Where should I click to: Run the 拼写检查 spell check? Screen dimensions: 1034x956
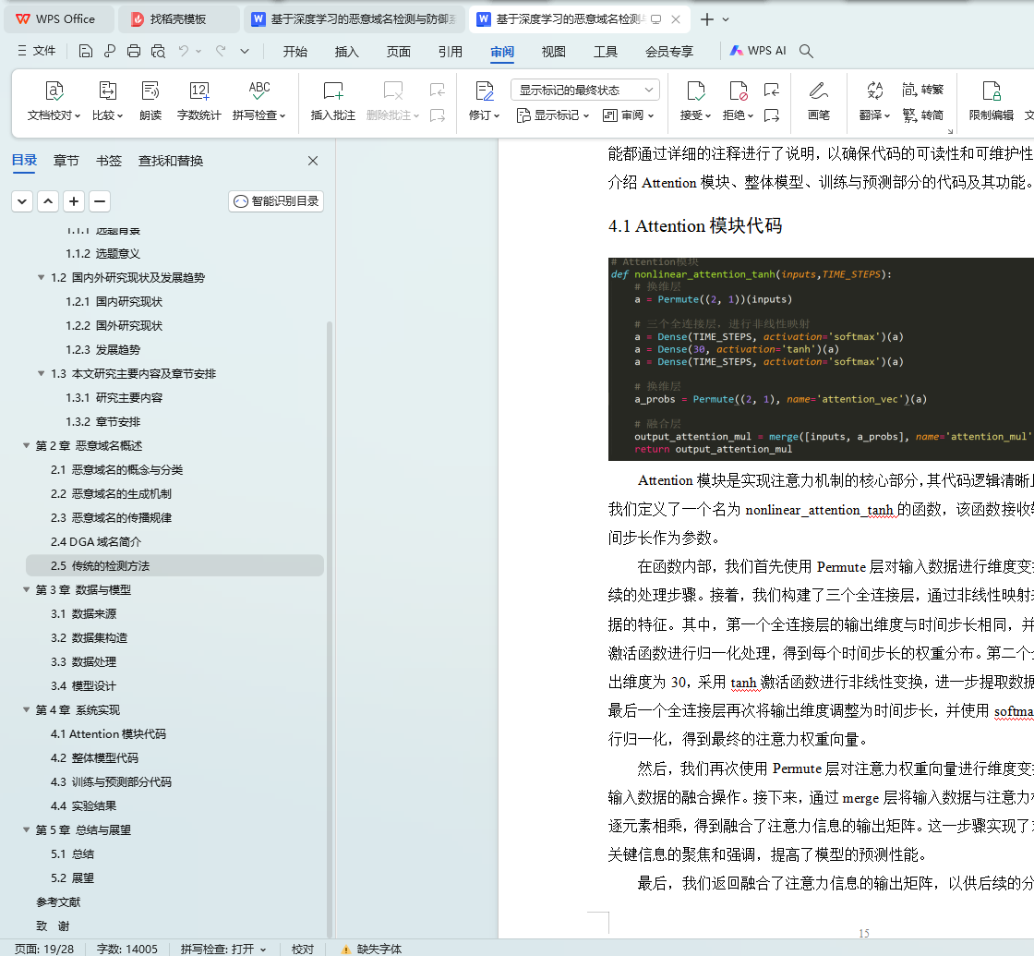tap(259, 101)
